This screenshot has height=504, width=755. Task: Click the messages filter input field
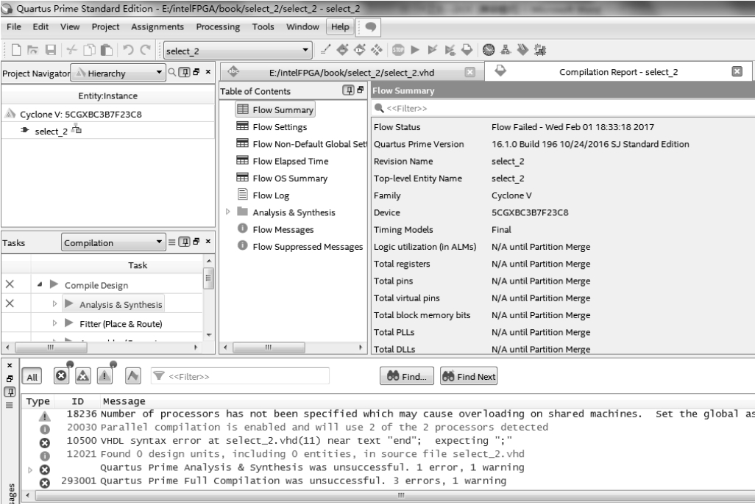(241, 376)
